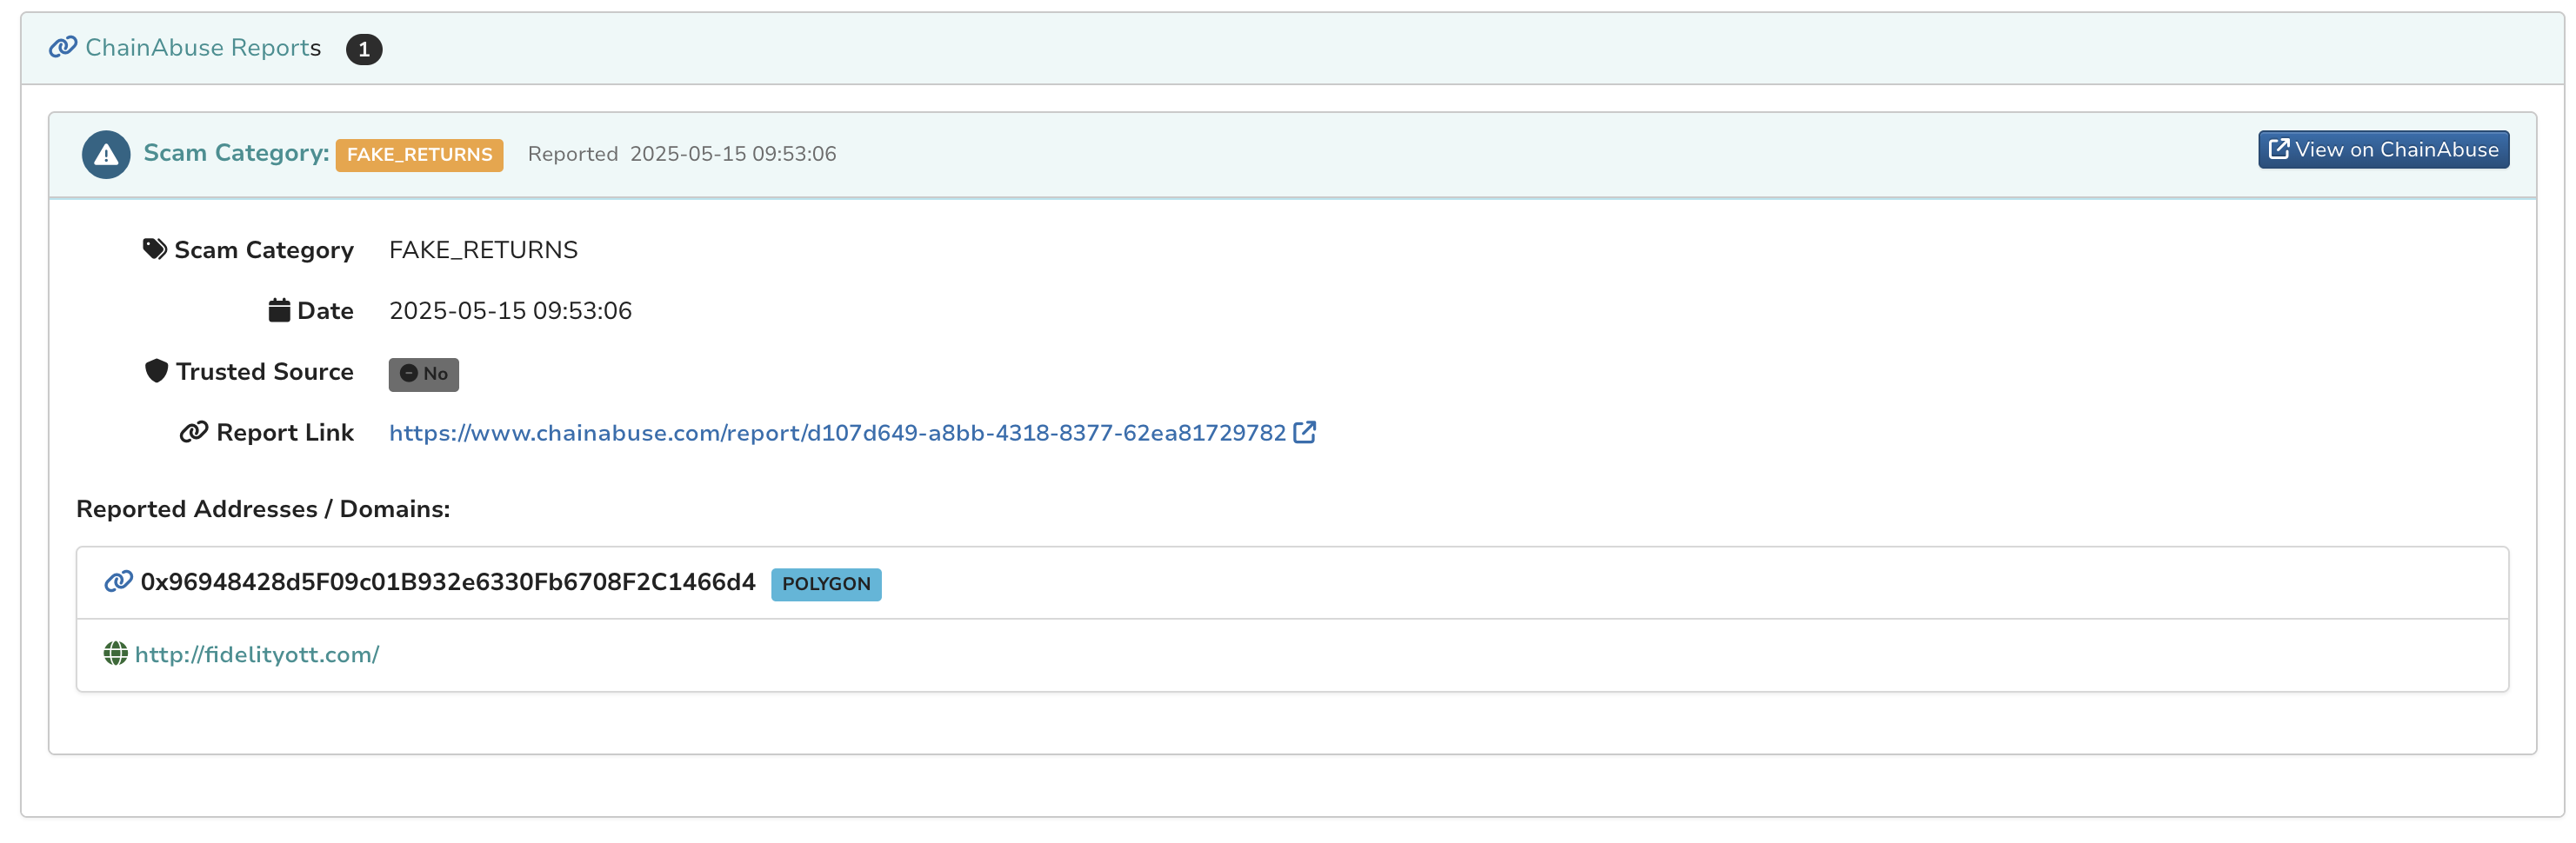Open the chainabuse.com report URL
The image size is (2576, 843).
[x=838, y=433]
